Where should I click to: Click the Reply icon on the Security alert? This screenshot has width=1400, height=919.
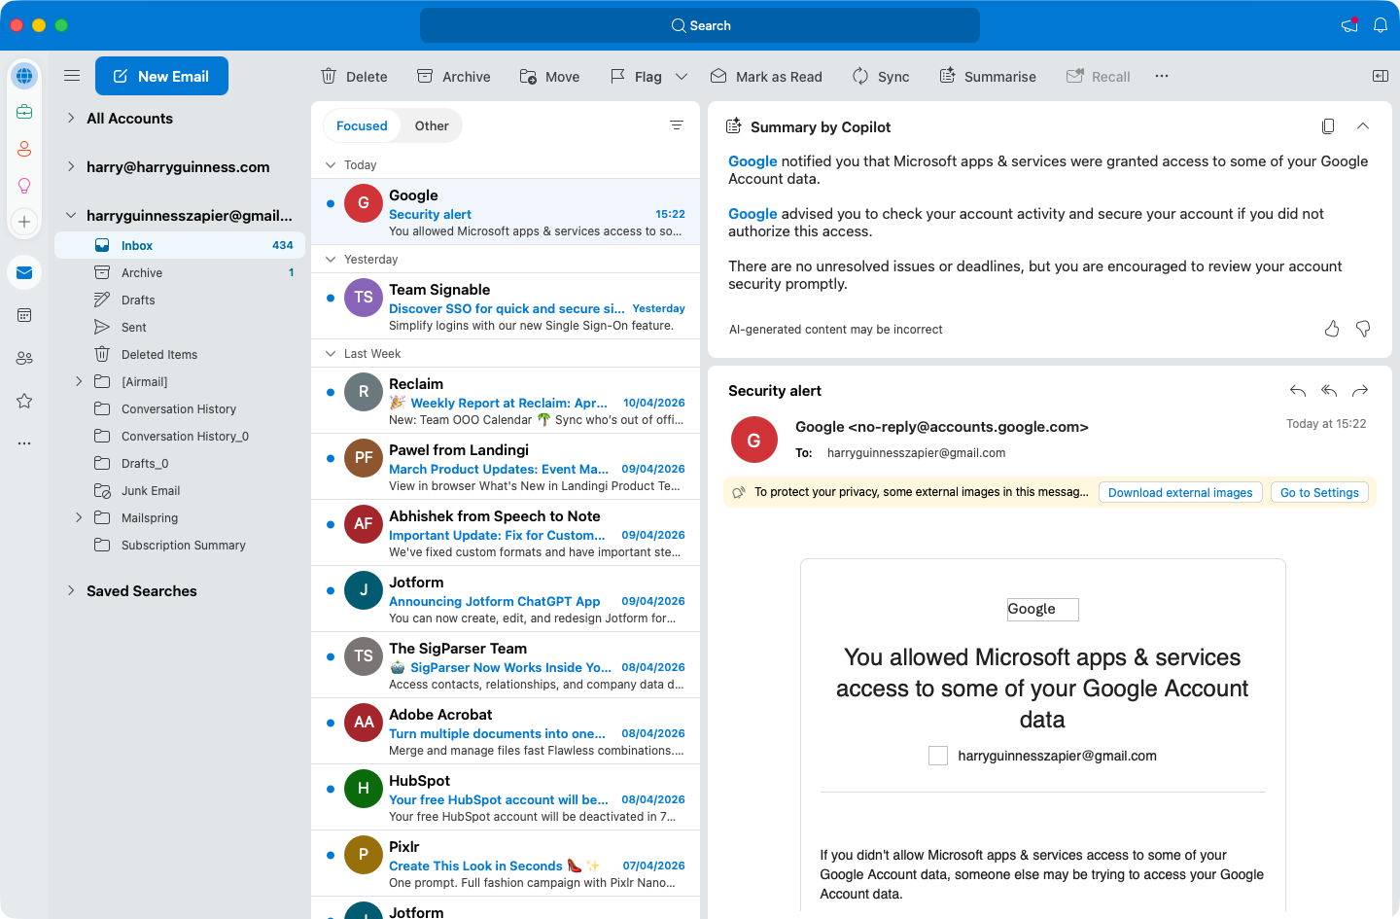1298,390
